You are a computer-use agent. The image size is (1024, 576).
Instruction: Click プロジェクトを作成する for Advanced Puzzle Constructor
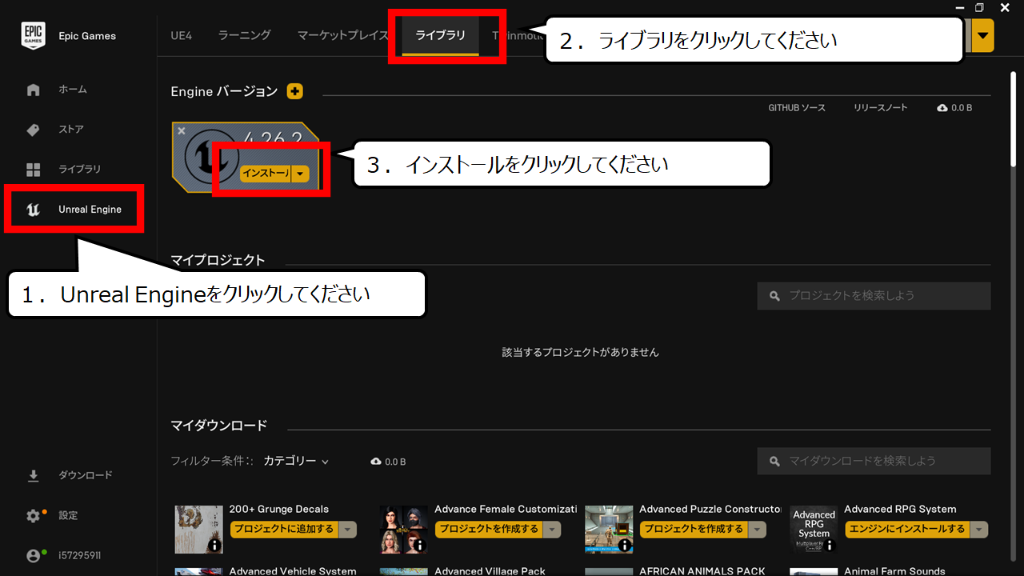(x=694, y=530)
